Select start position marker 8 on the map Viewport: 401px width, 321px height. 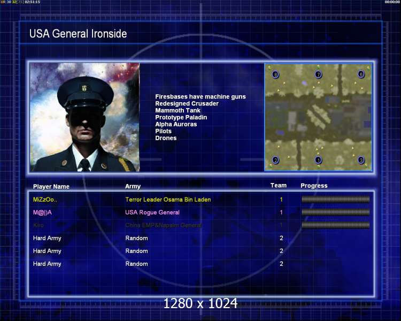click(x=275, y=74)
